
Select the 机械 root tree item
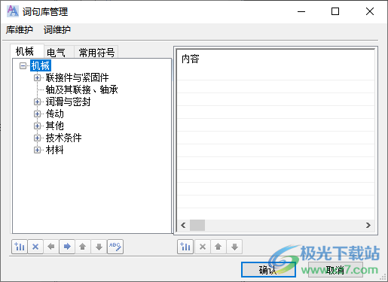pos(41,65)
